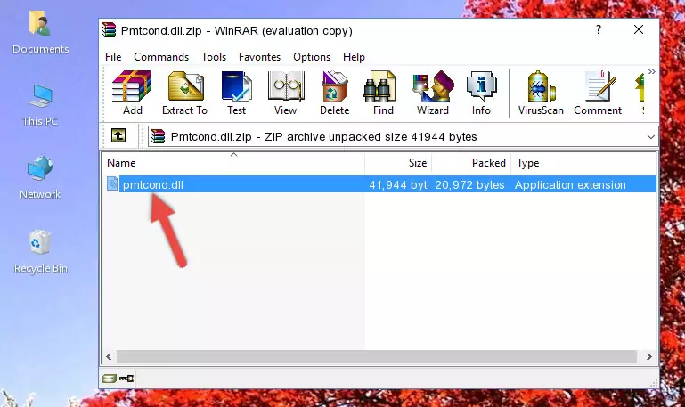Screen dimensions: 685x407
Task: Select the pmtcond.dll file entry
Action: tap(380, 184)
